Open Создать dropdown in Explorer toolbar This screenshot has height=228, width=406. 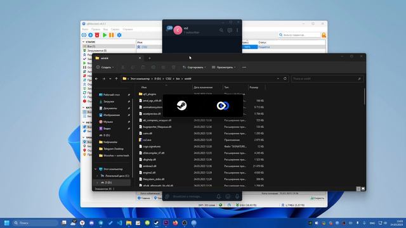105,67
